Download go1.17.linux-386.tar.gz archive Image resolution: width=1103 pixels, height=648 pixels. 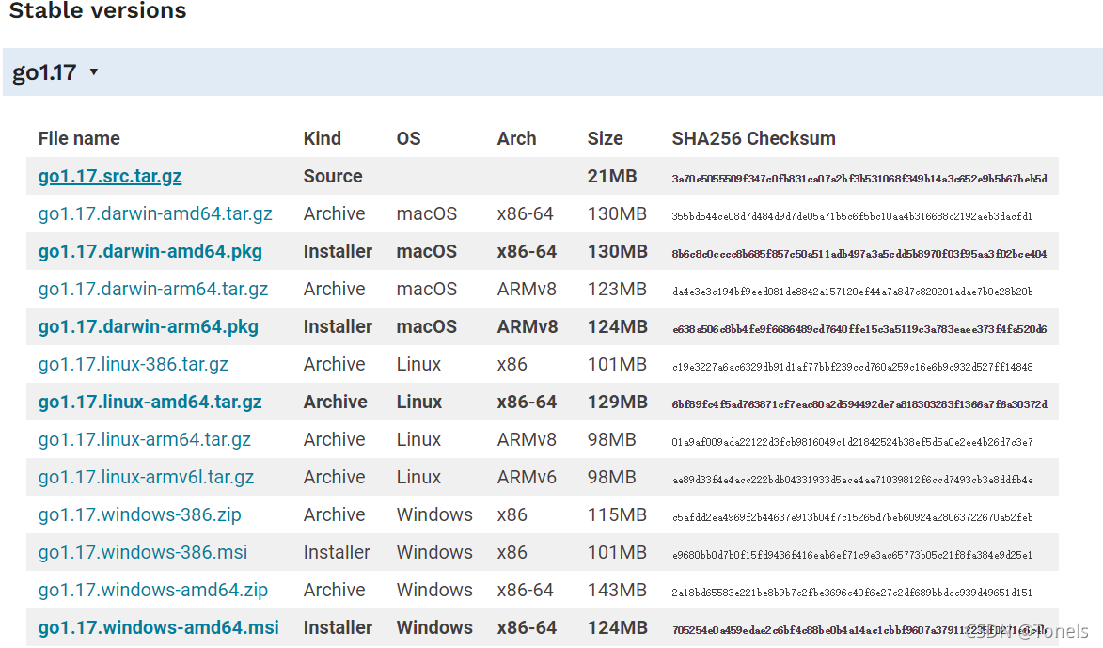(x=133, y=365)
